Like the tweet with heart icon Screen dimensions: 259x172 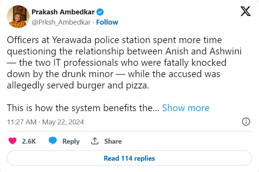click(13, 141)
